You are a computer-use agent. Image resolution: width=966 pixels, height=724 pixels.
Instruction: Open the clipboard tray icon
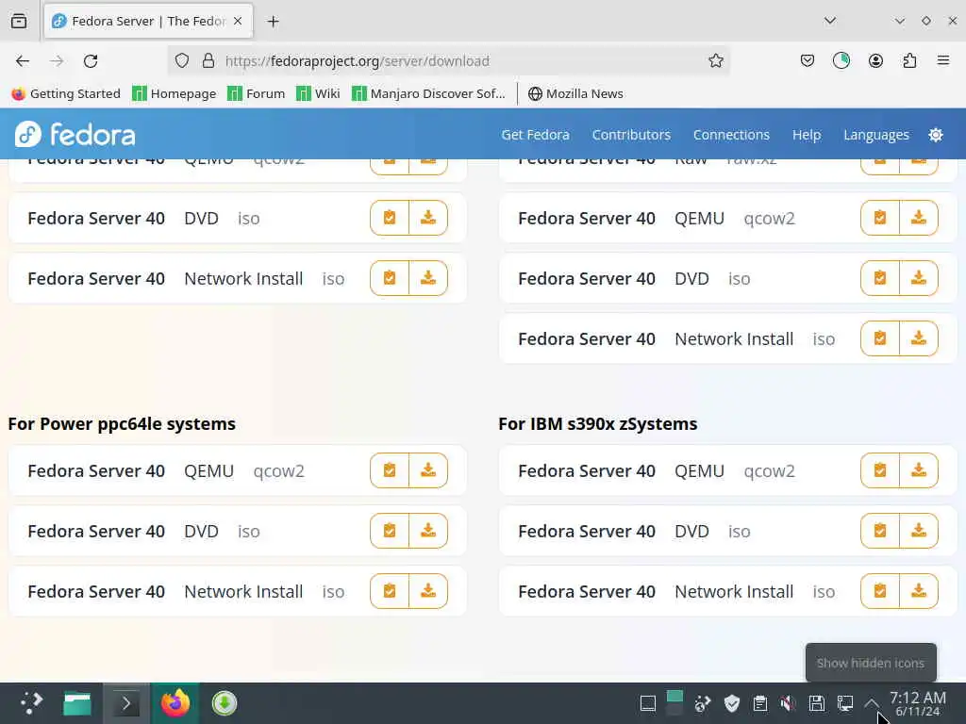point(759,703)
